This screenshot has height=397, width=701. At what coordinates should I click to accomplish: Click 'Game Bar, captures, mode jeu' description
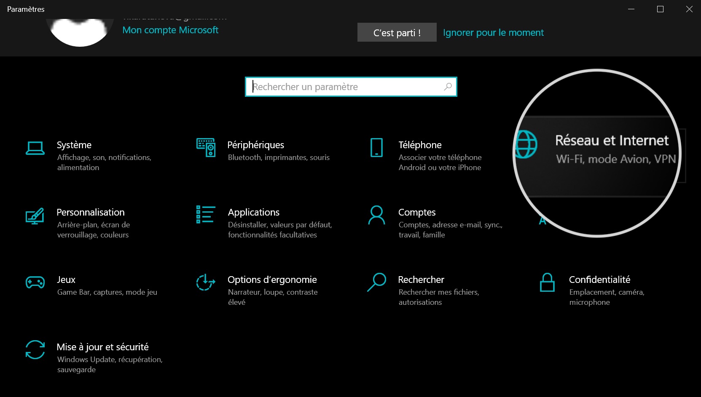coord(107,292)
